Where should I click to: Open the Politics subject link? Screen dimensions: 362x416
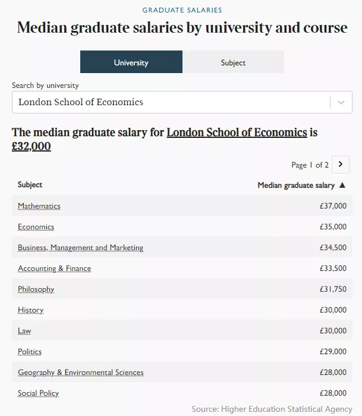[30, 352]
